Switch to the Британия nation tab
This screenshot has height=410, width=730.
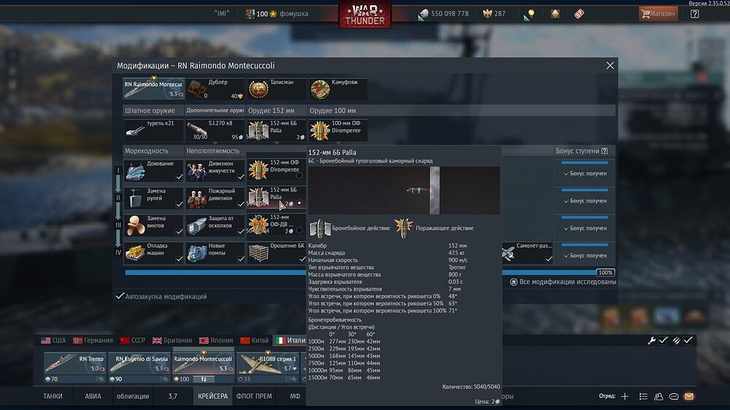click(172, 340)
